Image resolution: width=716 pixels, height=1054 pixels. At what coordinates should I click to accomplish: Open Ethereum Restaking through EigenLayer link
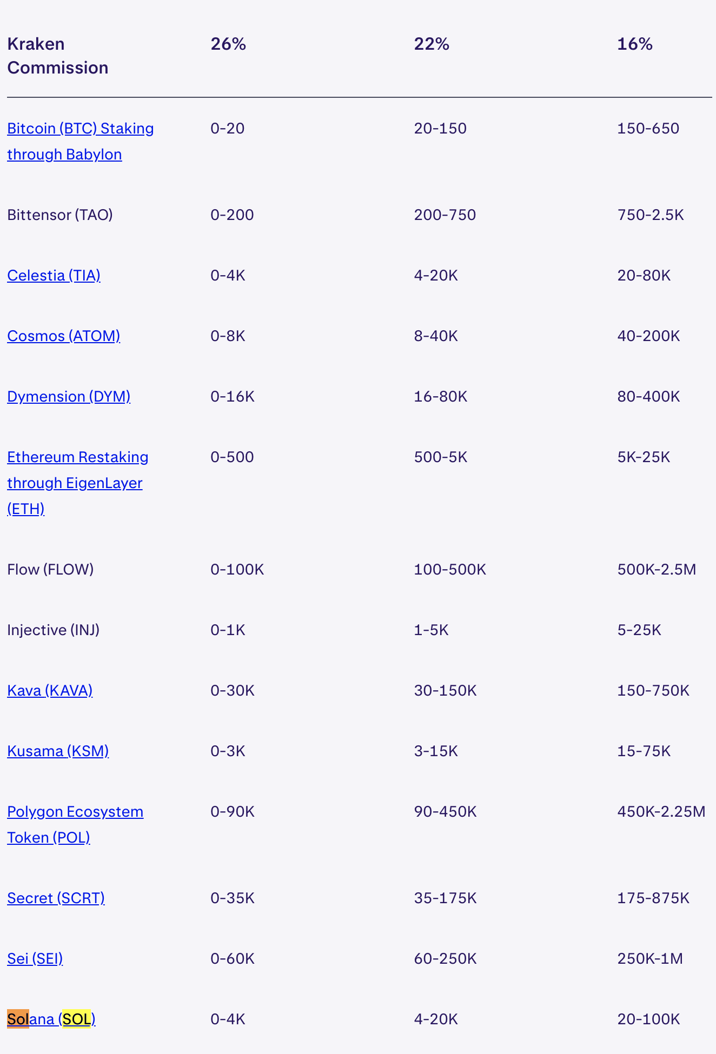pos(77,458)
